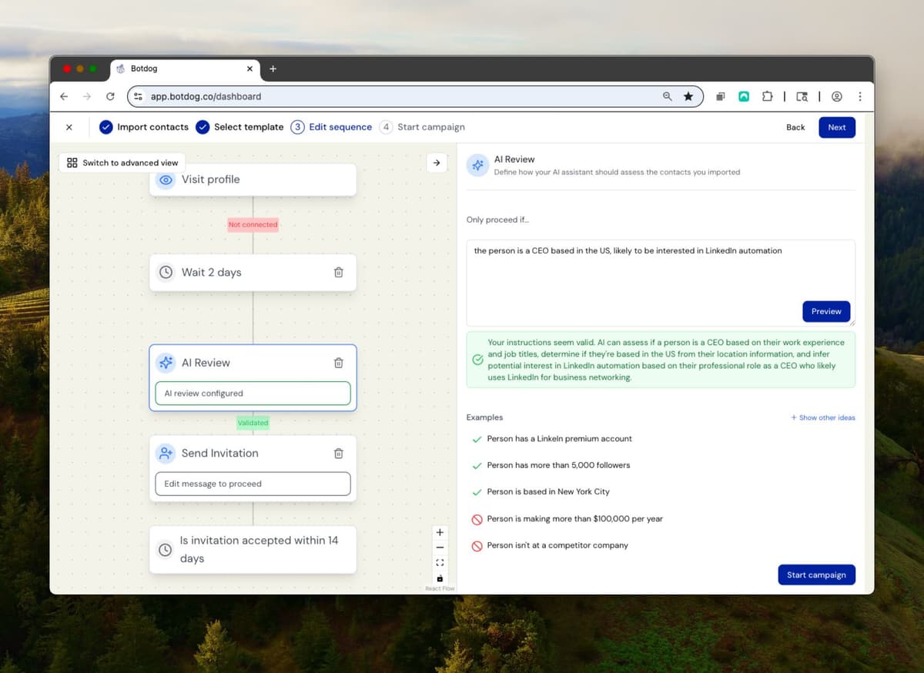Click the Preview button

(825, 311)
